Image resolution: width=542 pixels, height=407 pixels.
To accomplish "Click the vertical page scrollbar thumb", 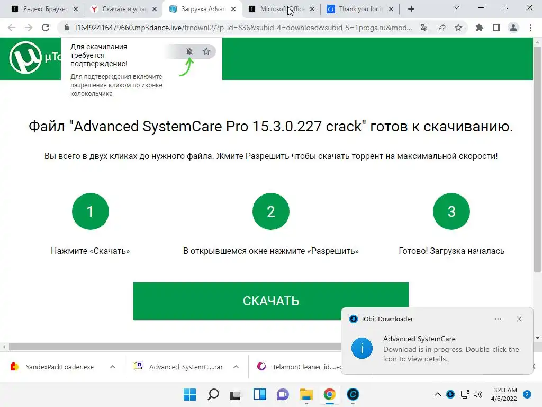I will click(537, 159).
